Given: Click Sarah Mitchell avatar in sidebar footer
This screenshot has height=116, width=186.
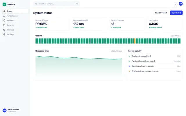Looking at the screenshot, I should coord(5,110).
